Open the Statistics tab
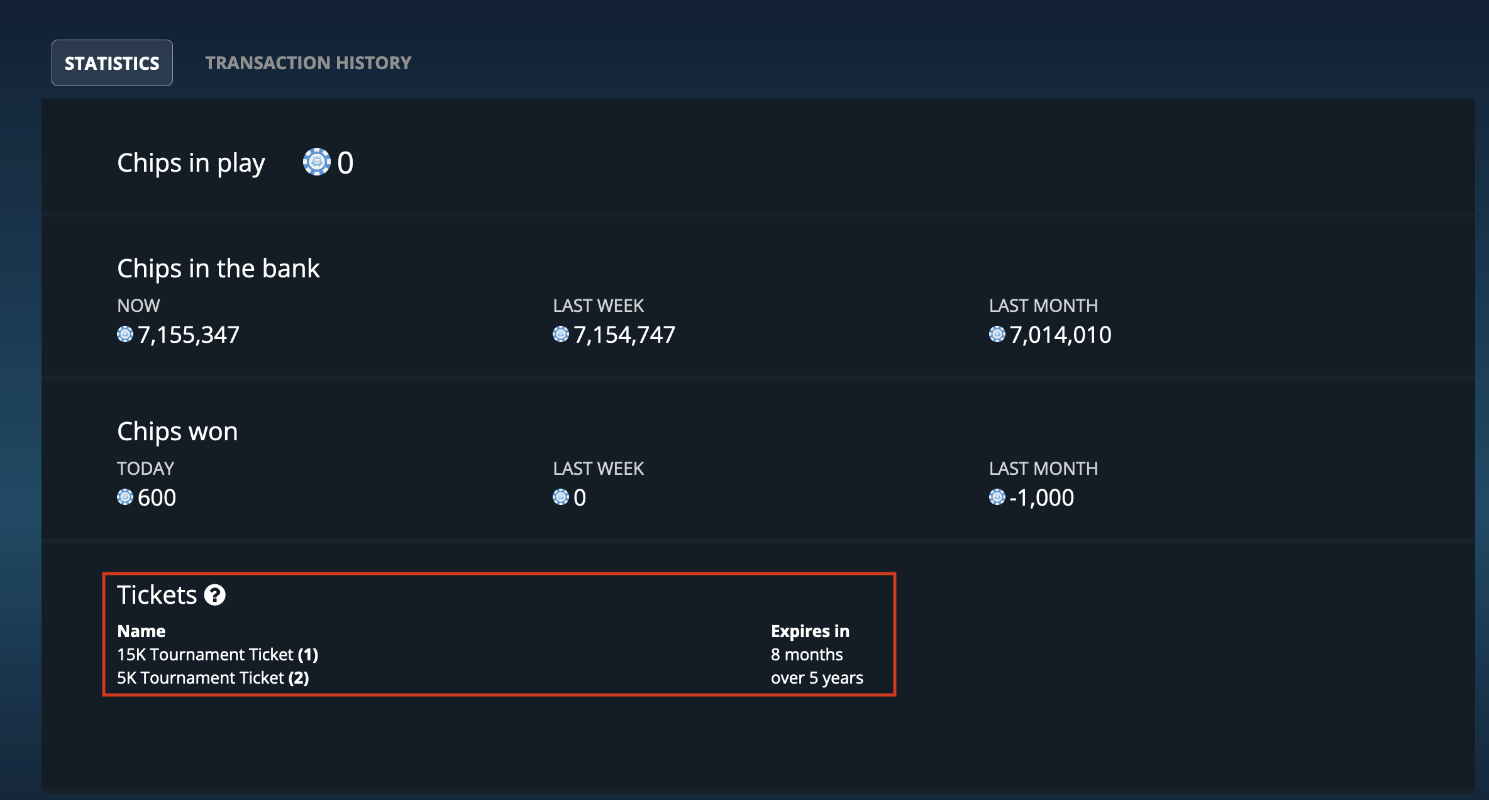 (x=112, y=63)
